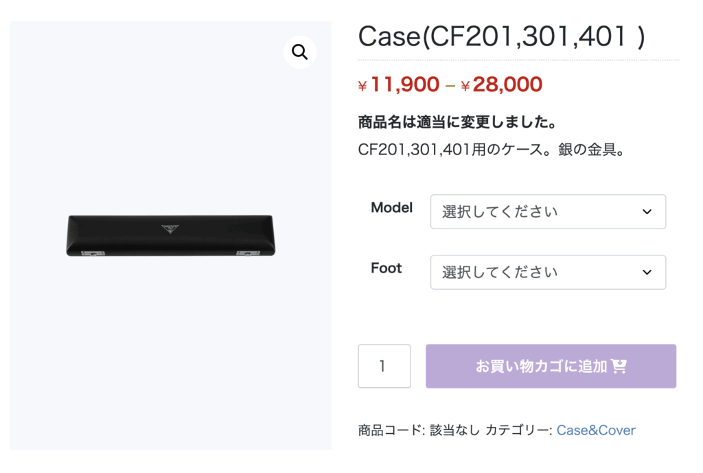This screenshot has height=473, width=703.
Task: Click the magnifying glass zoom icon
Action: (300, 52)
